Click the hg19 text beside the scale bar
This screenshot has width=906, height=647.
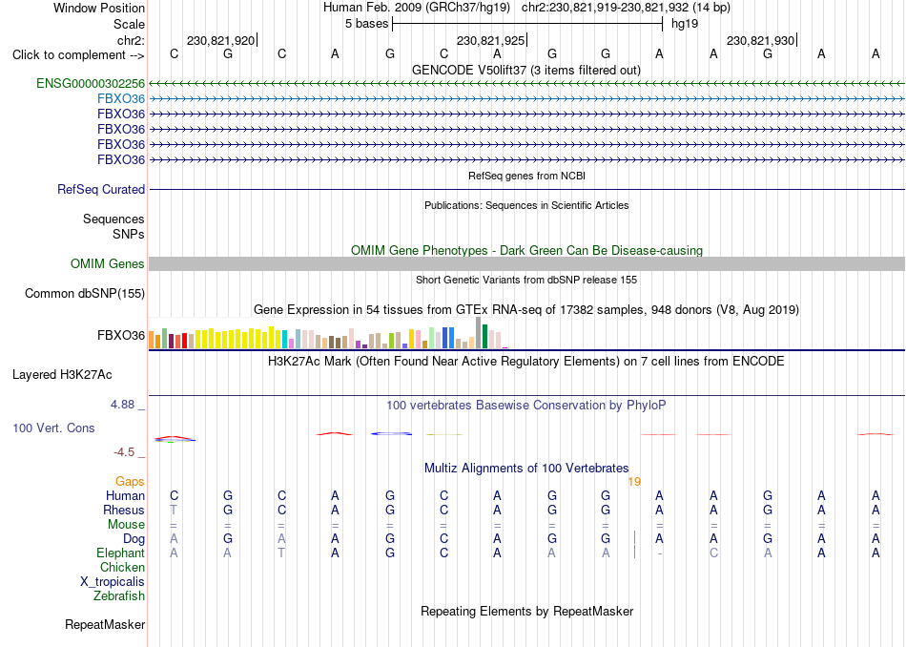[685, 24]
